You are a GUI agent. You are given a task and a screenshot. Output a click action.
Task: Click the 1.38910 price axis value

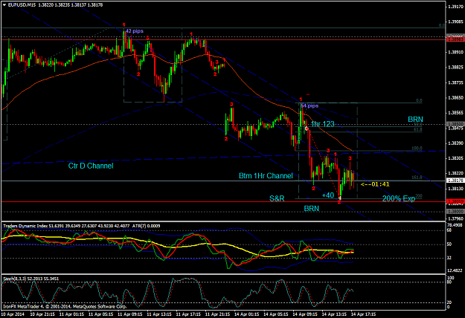[x=455, y=52]
